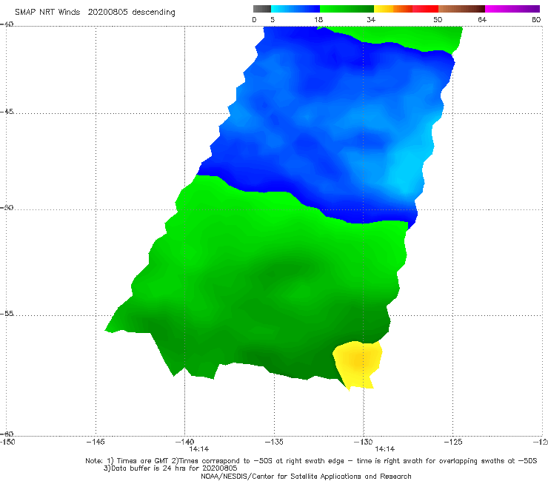Click the 'Times are GMT' note line
Viewport: 548px width, 481px height.
point(311,461)
